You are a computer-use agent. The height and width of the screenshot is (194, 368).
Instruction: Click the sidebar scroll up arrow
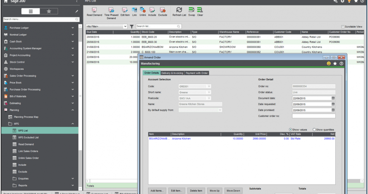pos(80,26)
